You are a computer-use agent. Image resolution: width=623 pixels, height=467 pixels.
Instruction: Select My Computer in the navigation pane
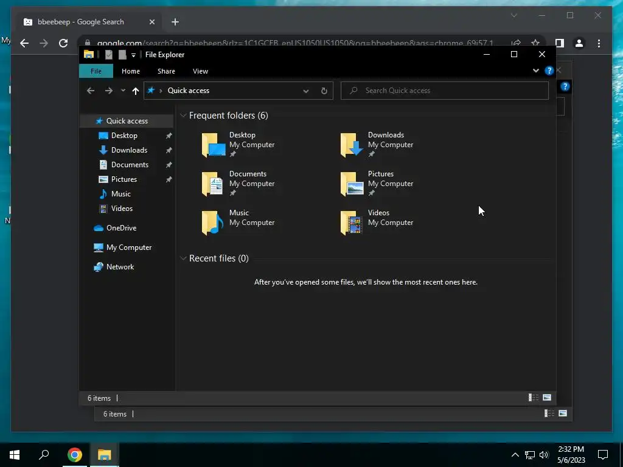[x=129, y=247]
